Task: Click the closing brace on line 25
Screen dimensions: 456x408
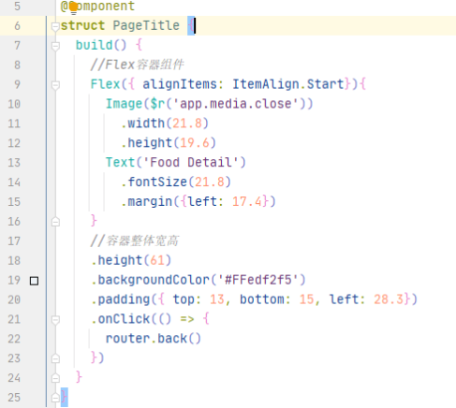Action: 64,397
